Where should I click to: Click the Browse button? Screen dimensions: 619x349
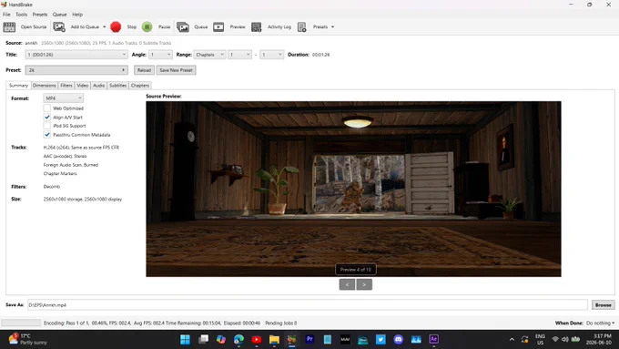pos(604,304)
